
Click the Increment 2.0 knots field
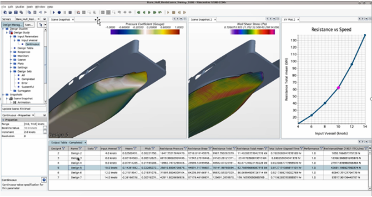[x=33, y=132]
